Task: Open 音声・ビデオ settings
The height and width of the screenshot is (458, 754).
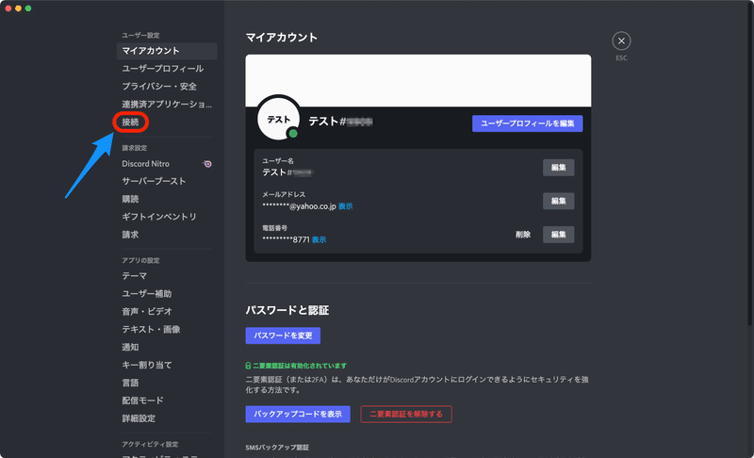Action: [167, 311]
